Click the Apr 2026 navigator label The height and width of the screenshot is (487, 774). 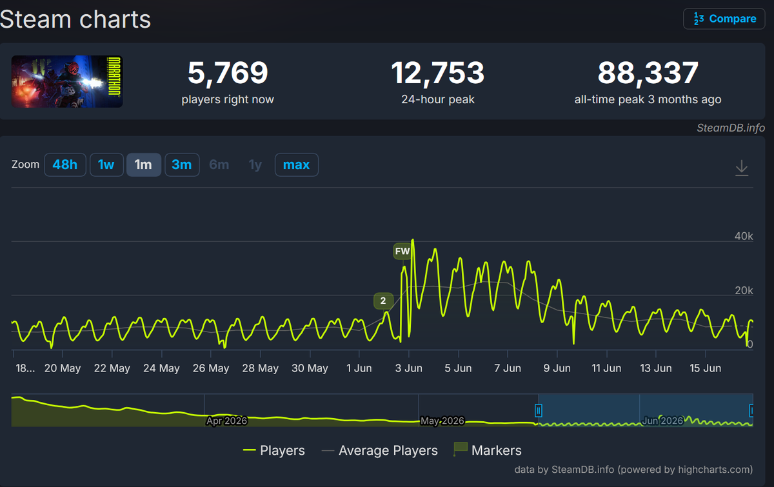click(226, 421)
